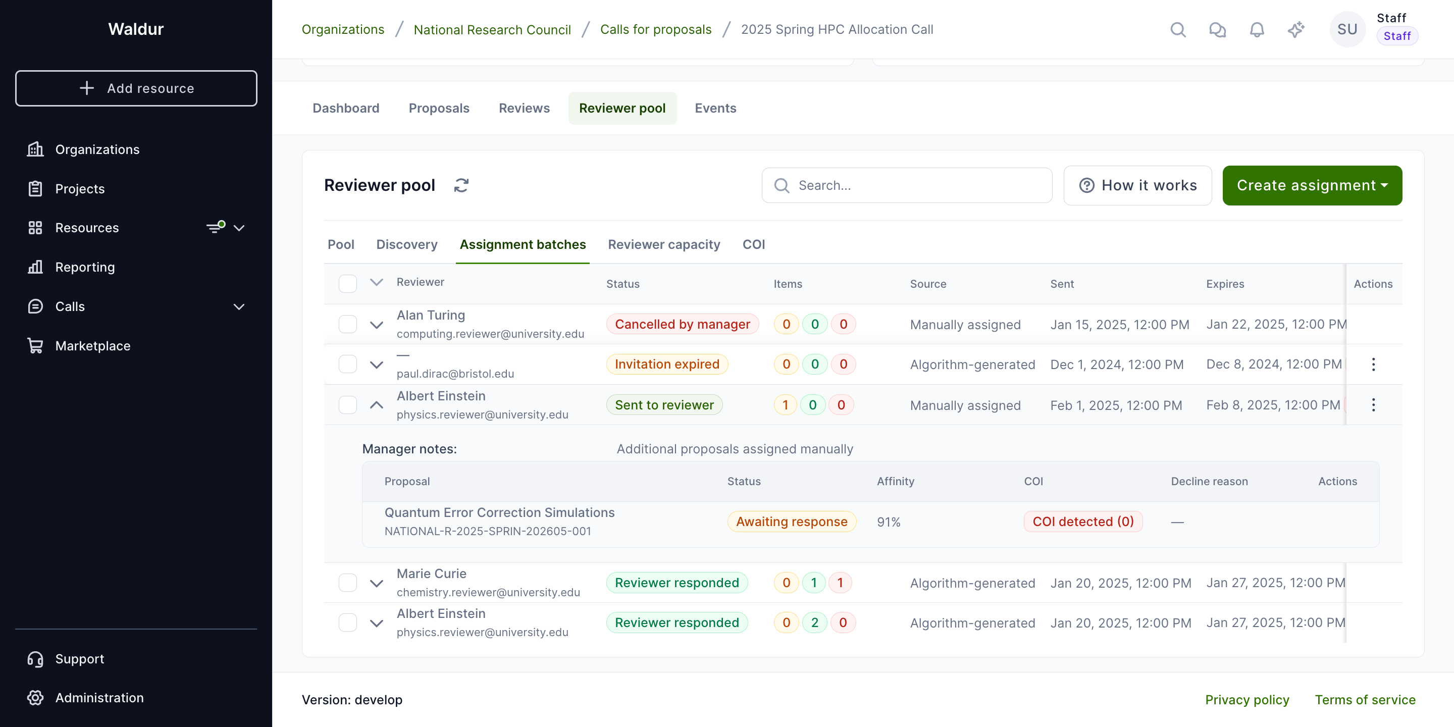Expand the paul.dirac@bristol.edu batch row
The width and height of the screenshot is (1454, 727).
click(377, 365)
